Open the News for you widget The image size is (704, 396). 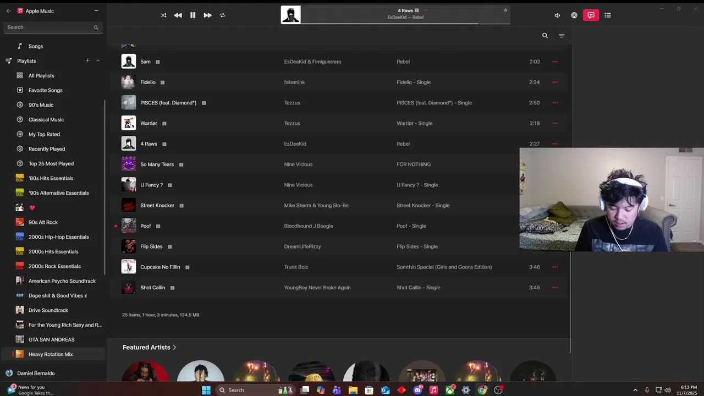[32, 390]
